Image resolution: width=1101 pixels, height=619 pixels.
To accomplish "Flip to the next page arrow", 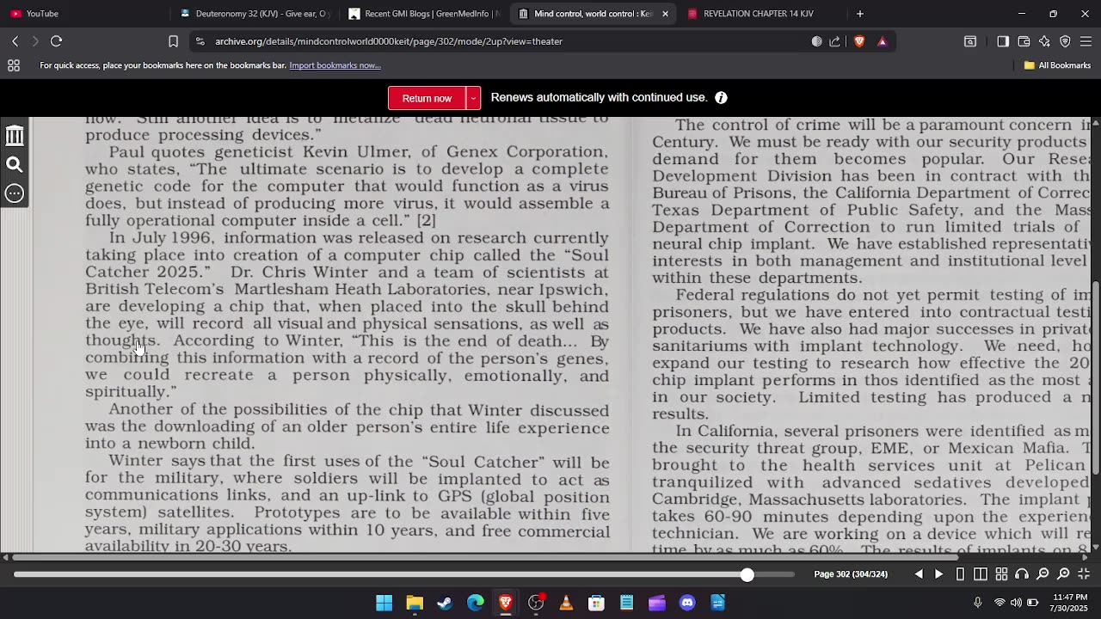I will point(938,574).
